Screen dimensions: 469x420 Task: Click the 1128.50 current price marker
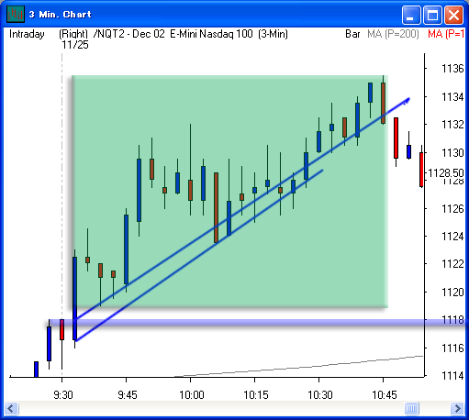[x=446, y=173]
